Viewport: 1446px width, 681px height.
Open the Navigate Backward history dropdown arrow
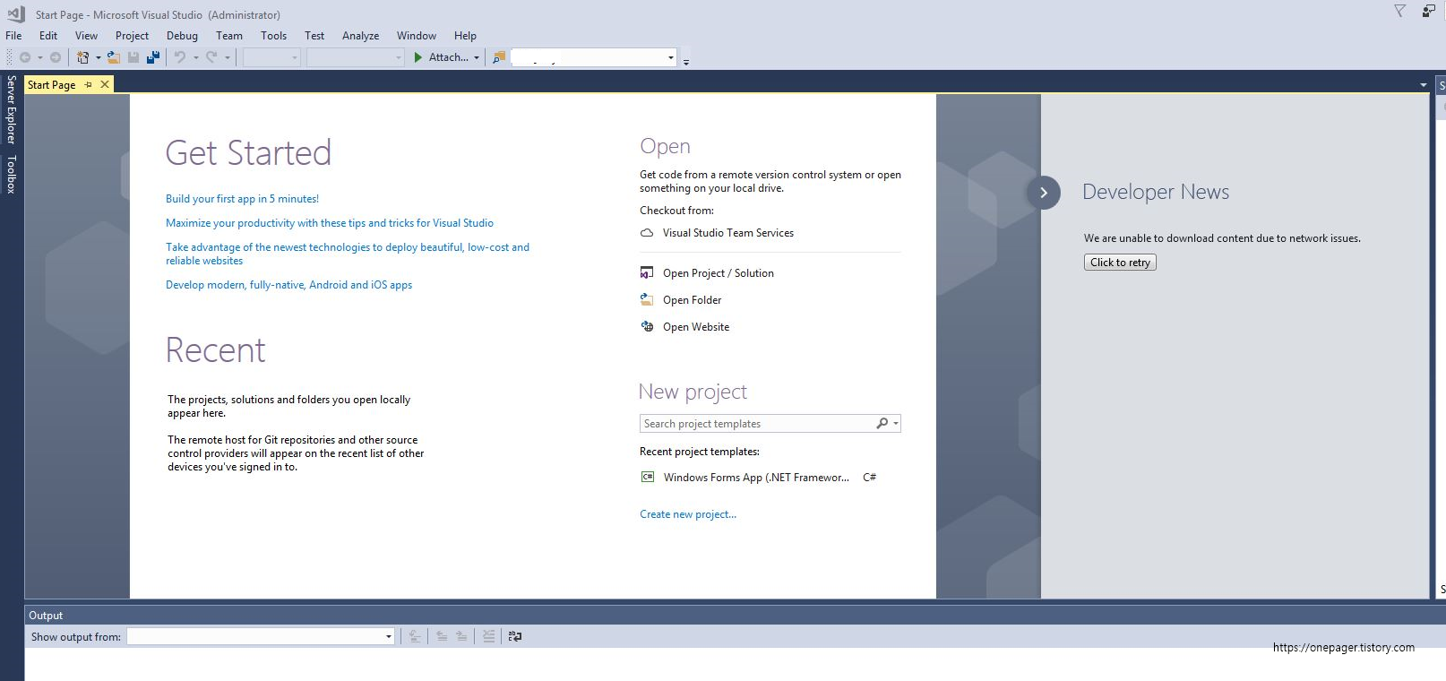click(39, 58)
